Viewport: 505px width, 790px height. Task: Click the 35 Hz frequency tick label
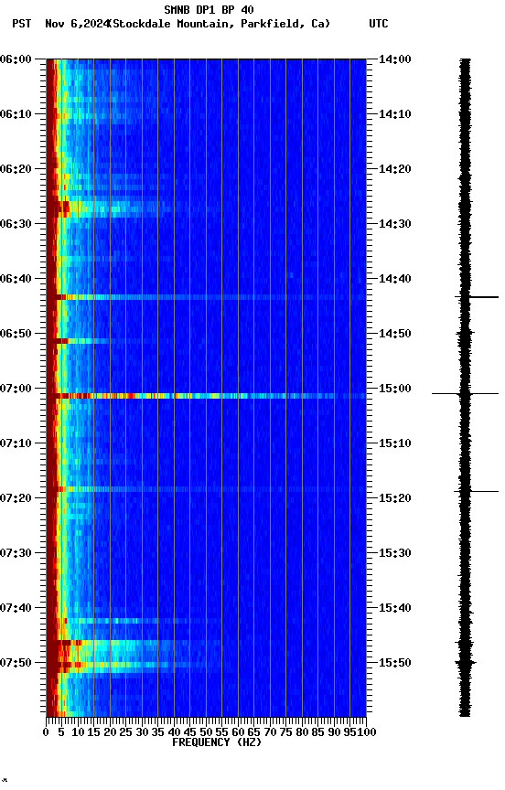[x=158, y=732]
